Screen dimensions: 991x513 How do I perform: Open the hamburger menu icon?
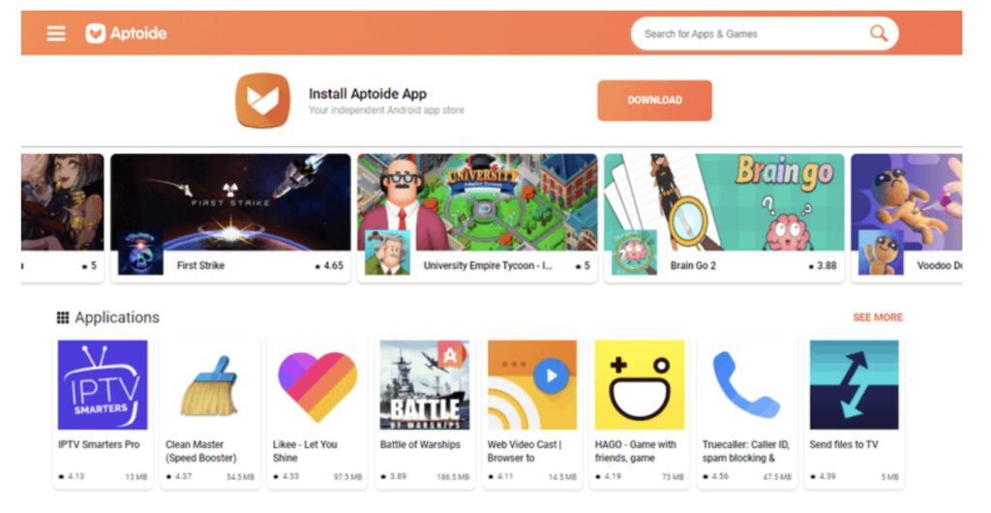click(x=55, y=33)
